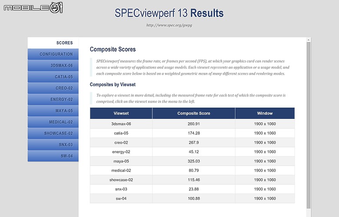The image size is (339, 217).
Task: Click the 115.46 score value
Action: [194, 180]
